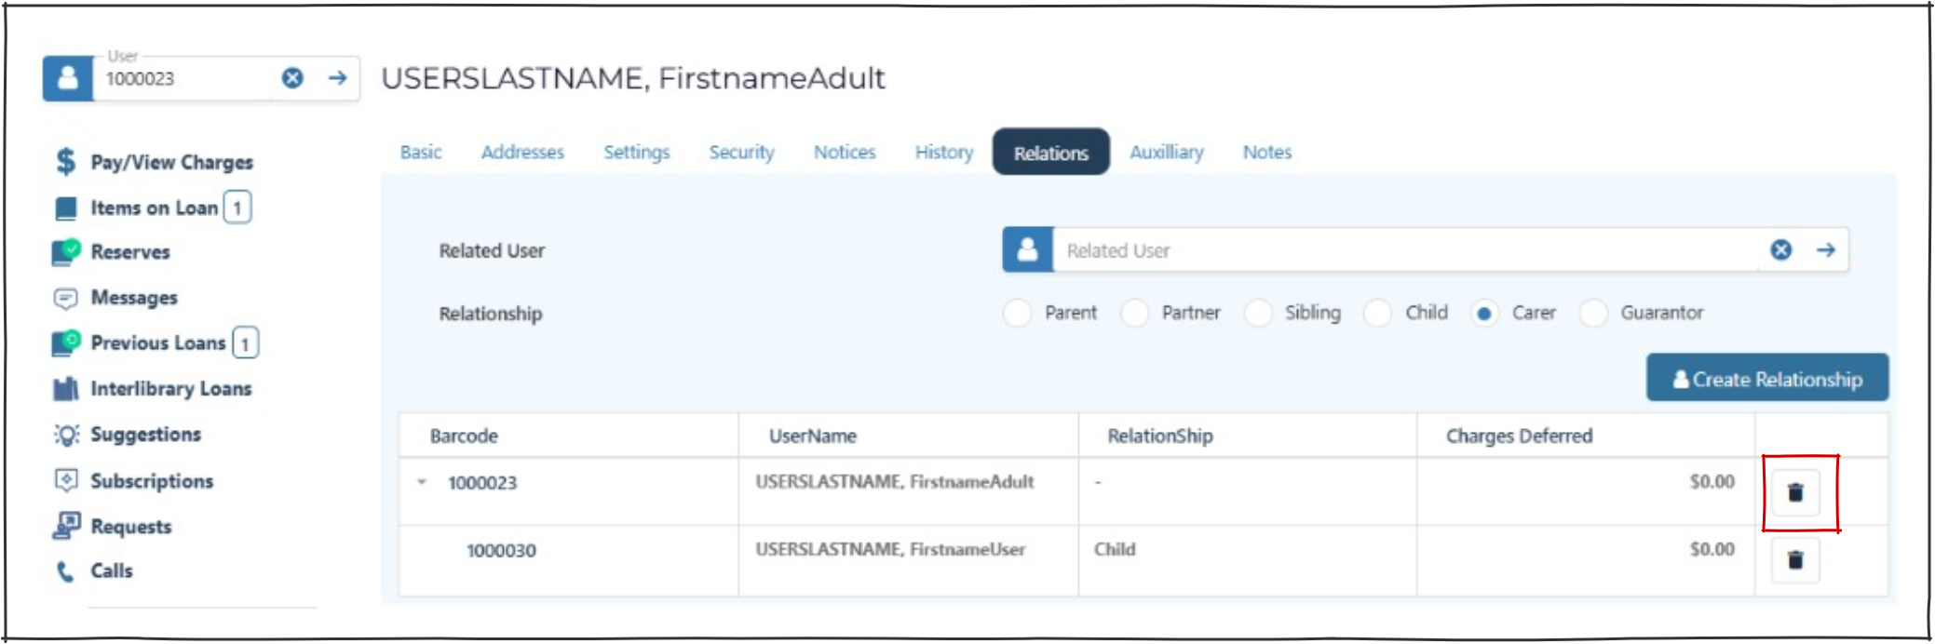Open Items on Loan list
1935x644 pixels.
point(154,208)
